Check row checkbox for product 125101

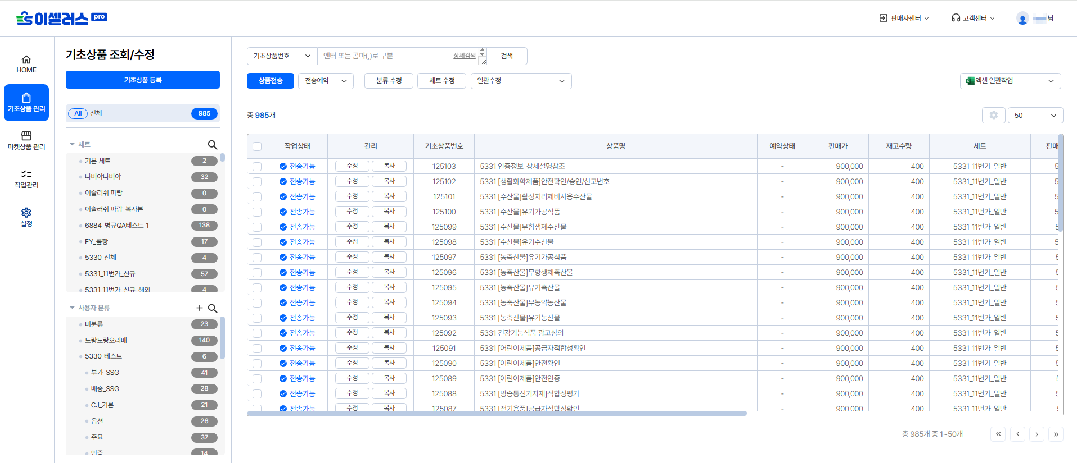(257, 197)
